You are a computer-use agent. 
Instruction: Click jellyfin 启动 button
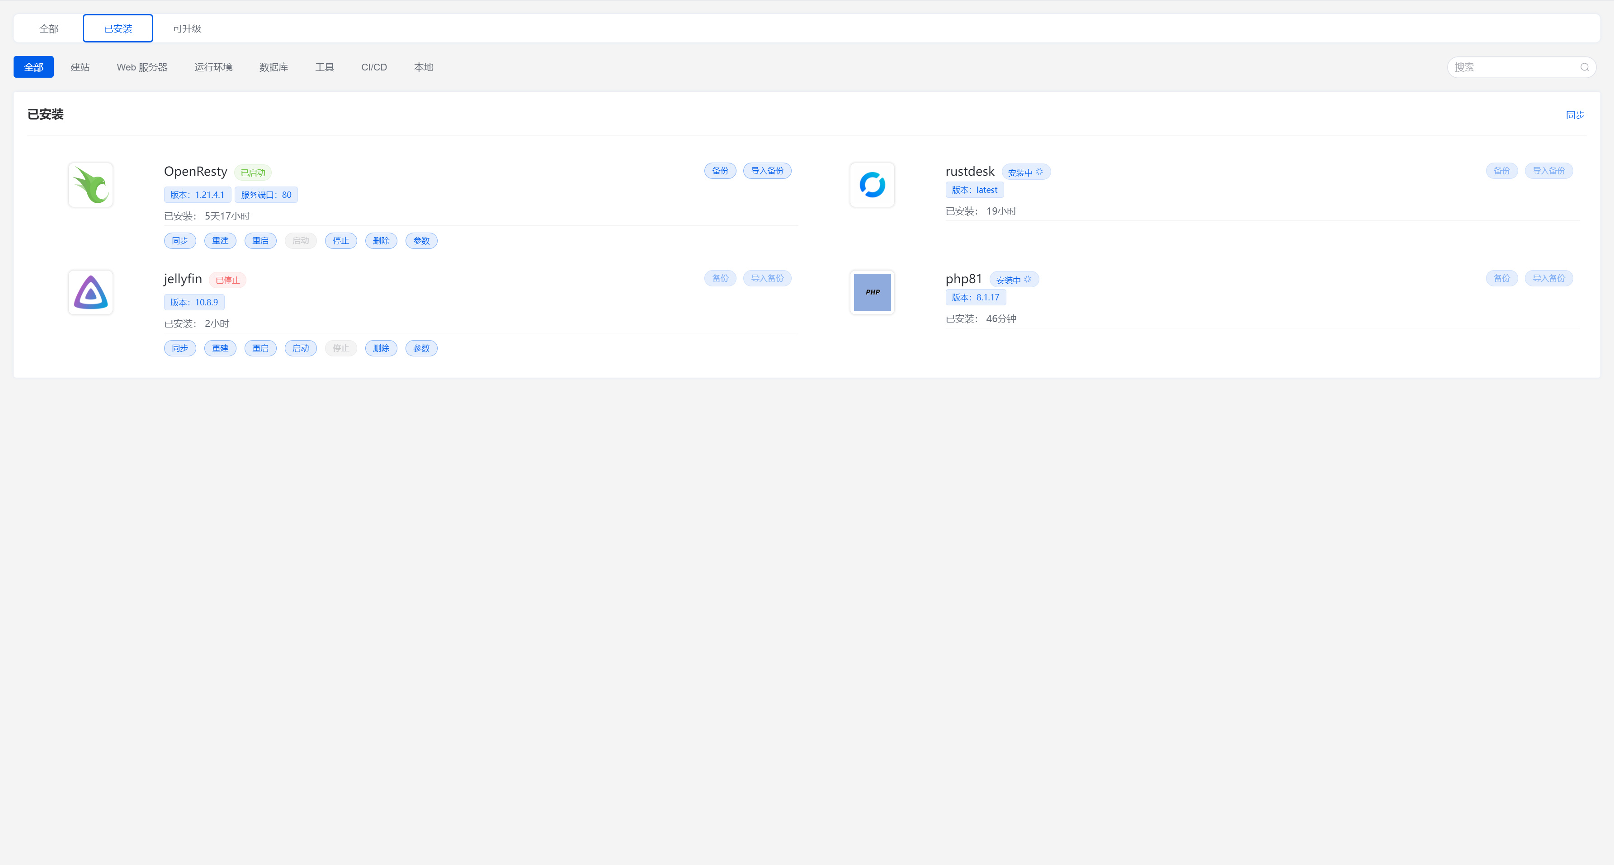pos(300,349)
